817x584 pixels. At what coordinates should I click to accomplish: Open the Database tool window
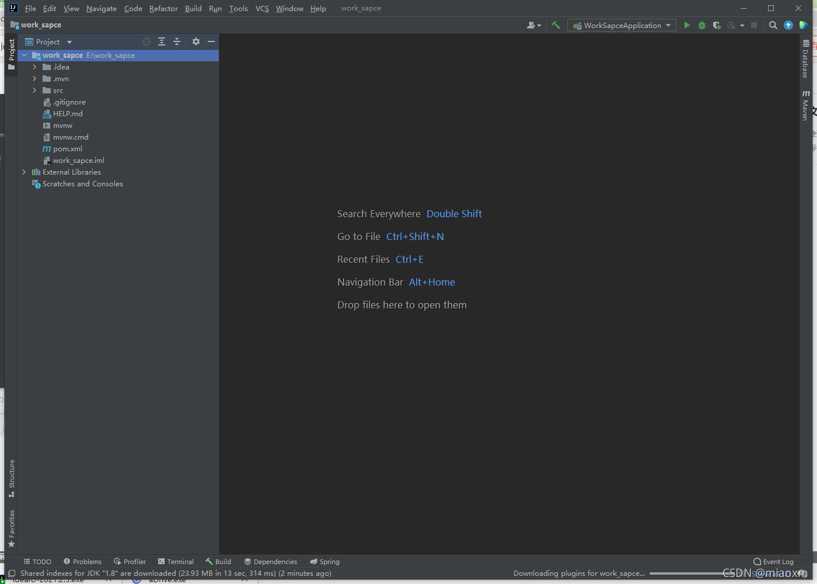click(805, 59)
